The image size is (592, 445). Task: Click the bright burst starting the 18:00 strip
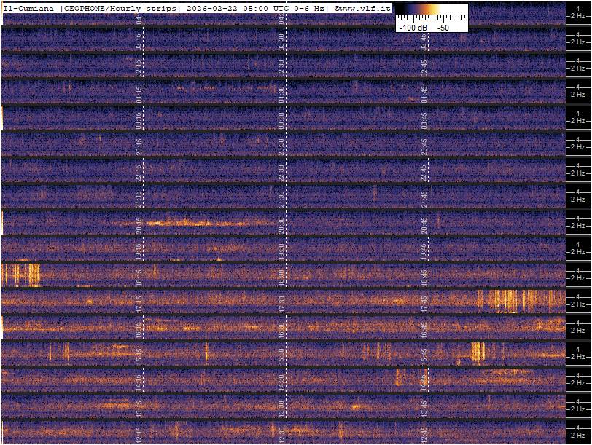coord(21,275)
